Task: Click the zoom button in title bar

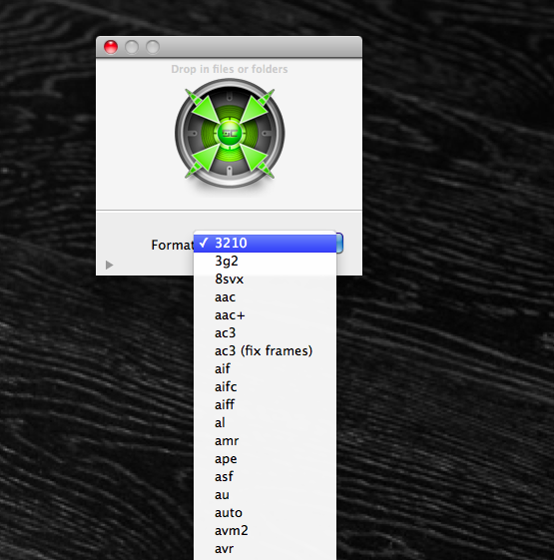Action: (x=153, y=47)
